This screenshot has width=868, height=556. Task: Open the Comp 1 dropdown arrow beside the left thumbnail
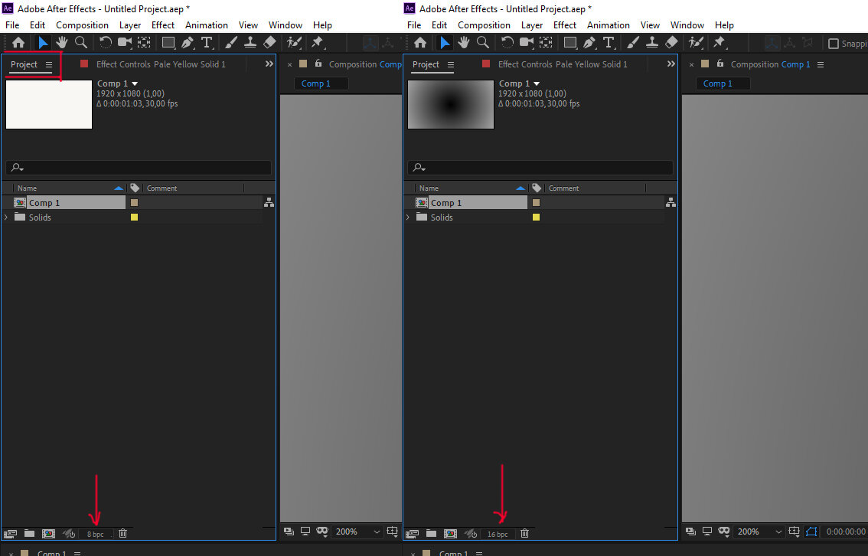click(135, 83)
